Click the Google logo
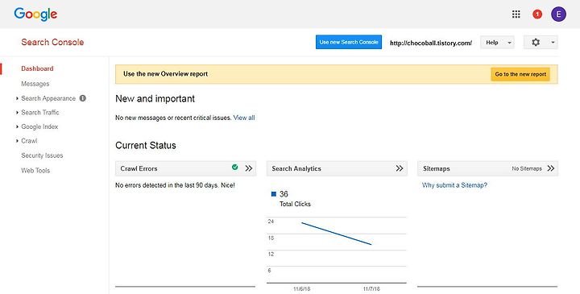This screenshot has height=294, width=580. click(35, 14)
